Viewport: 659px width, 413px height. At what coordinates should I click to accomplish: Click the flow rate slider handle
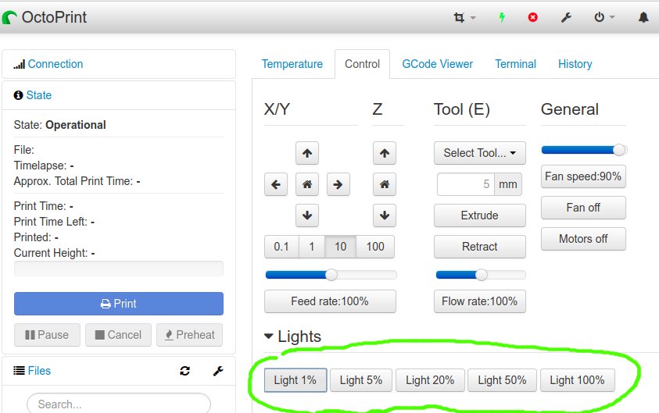click(x=482, y=275)
